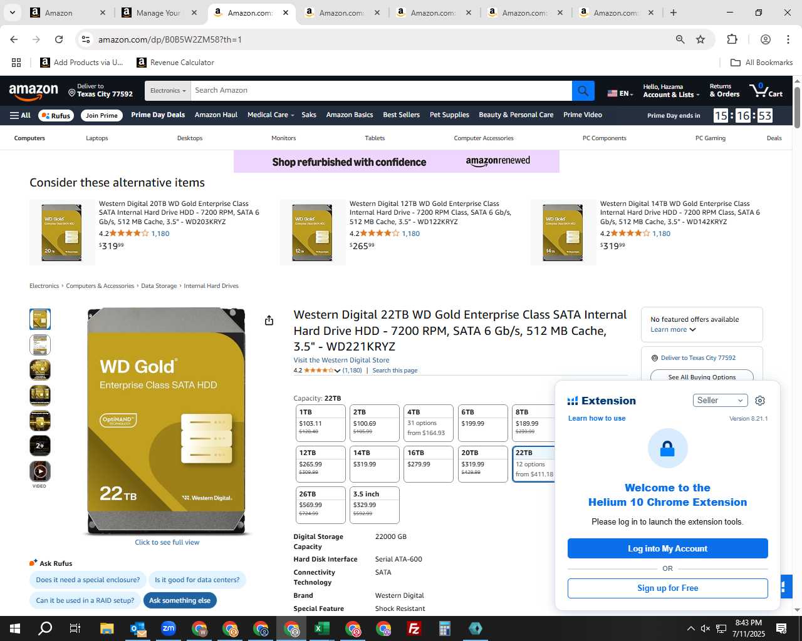Click Log into My Account button
802x641 pixels.
click(x=667, y=548)
